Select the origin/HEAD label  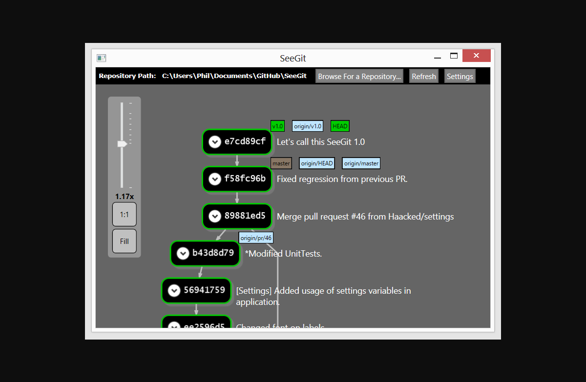[317, 163]
